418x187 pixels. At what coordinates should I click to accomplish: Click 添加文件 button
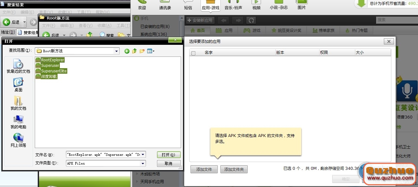(204, 169)
